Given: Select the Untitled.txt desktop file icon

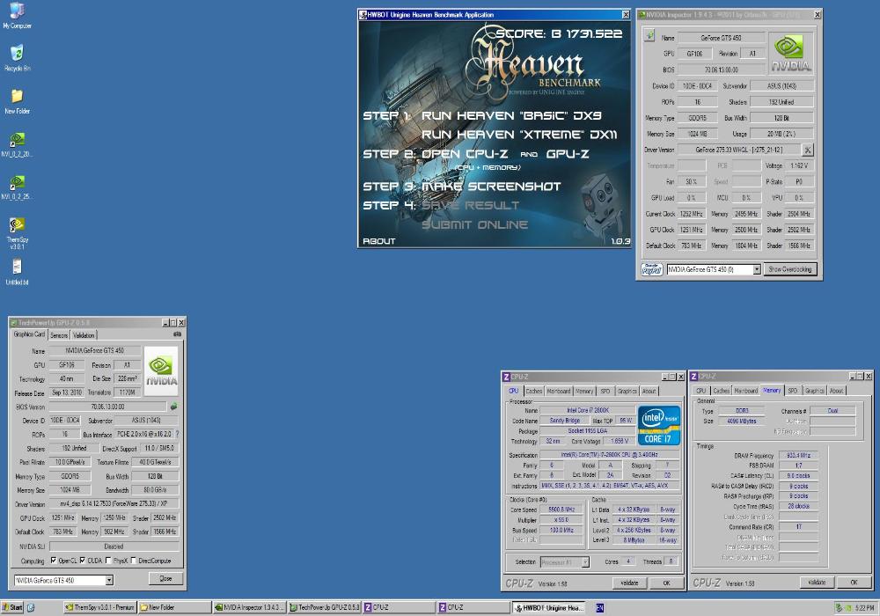Looking at the screenshot, I should pyautogui.click(x=17, y=272).
